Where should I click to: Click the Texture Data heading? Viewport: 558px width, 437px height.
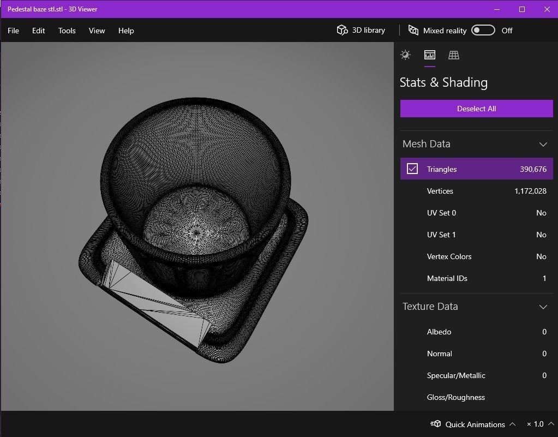430,307
